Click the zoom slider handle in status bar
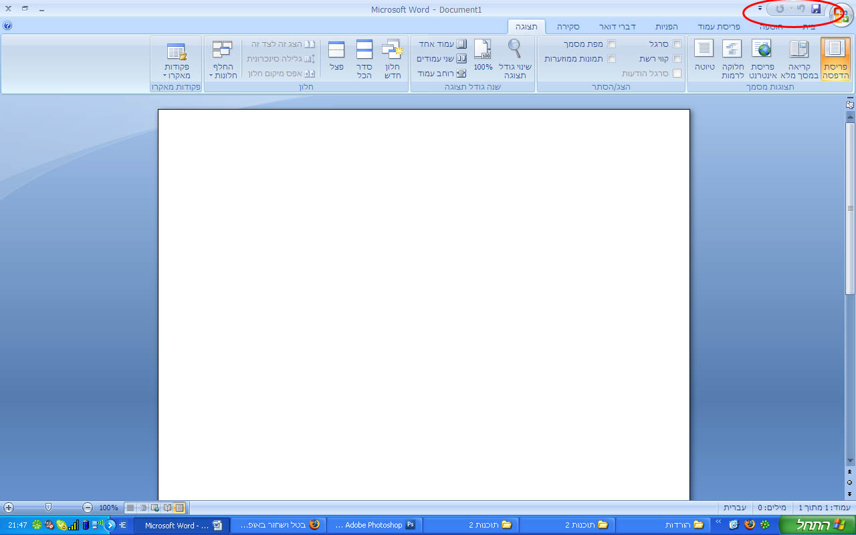This screenshot has width=856, height=535. [48, 508]
